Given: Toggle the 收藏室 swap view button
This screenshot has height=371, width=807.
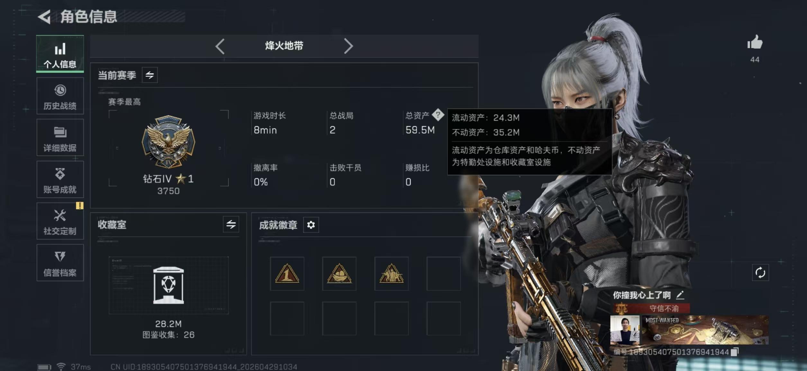Looking at the screenshot, I should coord(231,224).
